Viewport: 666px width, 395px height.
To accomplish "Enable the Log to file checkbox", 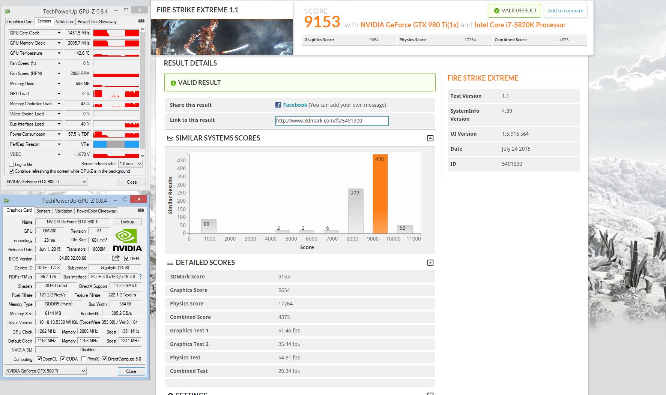I will (x=12, y=164).
